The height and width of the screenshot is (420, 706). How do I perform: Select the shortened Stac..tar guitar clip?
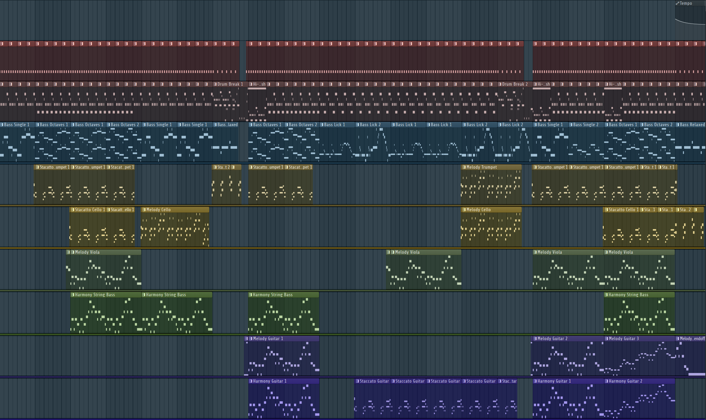(509, 381)
